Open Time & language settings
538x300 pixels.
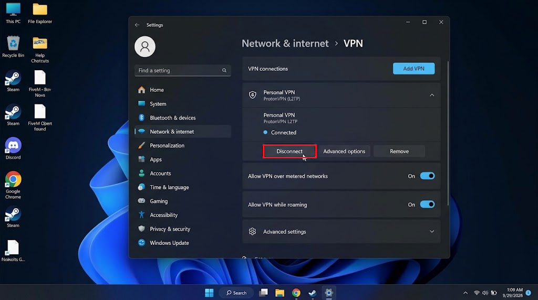[183, 187]
